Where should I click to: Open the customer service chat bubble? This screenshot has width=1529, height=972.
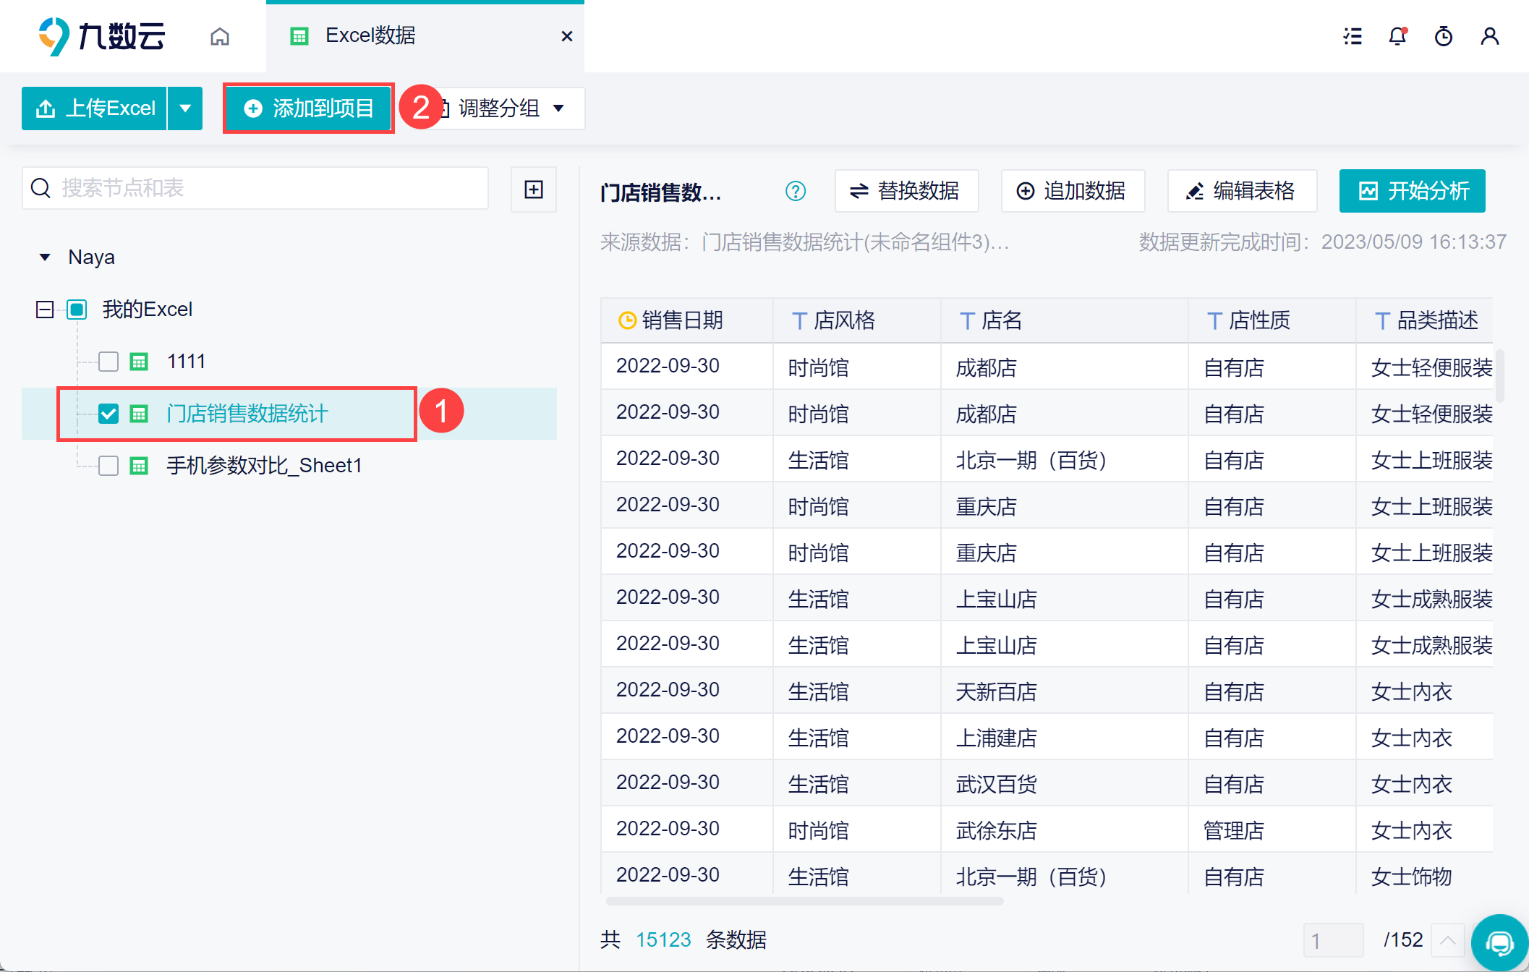pyautogui.click(x=1500, y=942)
